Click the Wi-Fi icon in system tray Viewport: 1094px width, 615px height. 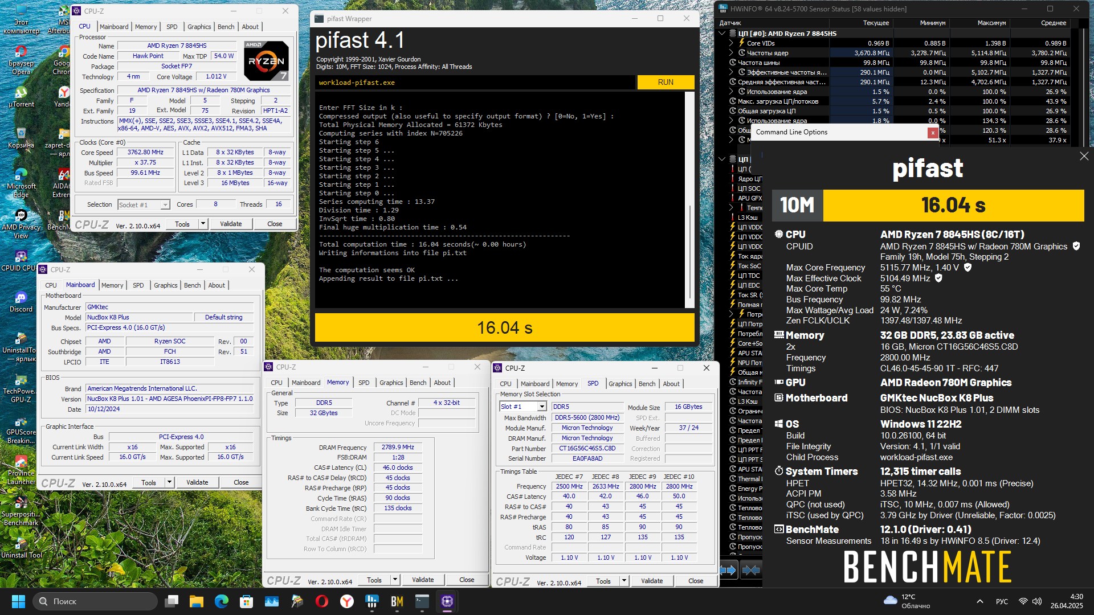point(1023,601)
